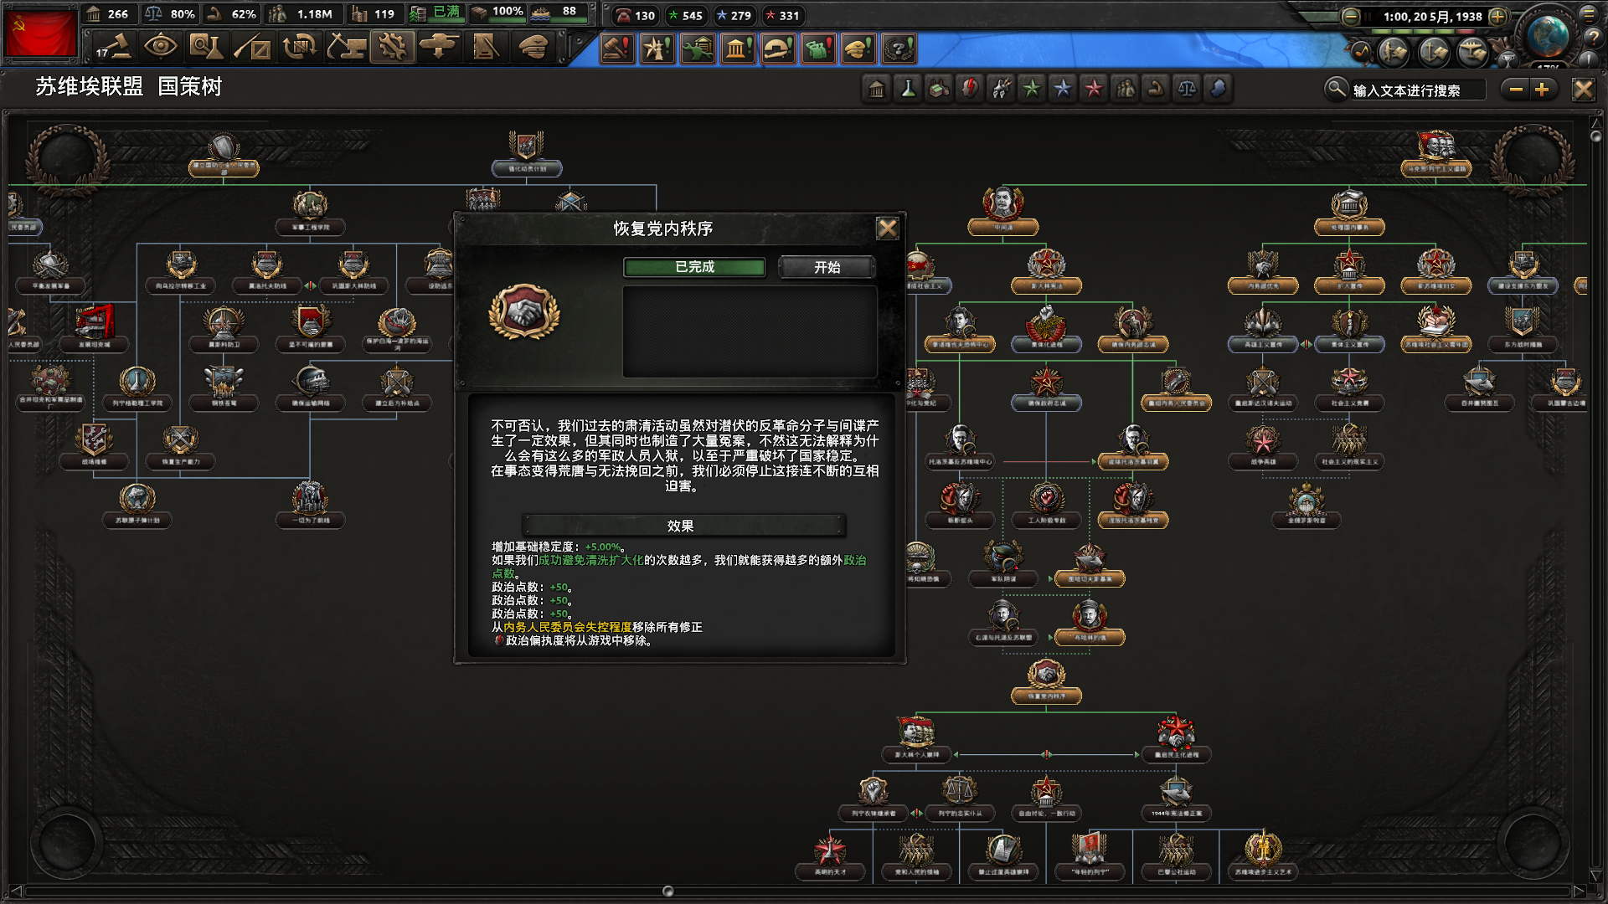Click the political power 266 indicator
Viewport: 1608px width, 904px height.
pos(107,14)
